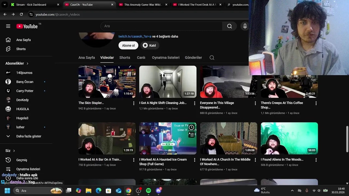Show hidden system tray icons
349x196 pixels.
pos(292,191)
